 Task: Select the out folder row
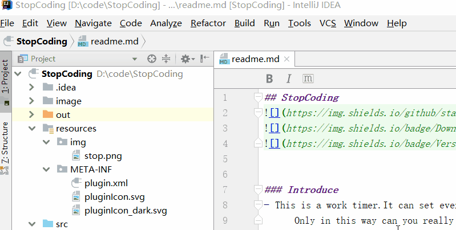[112, 114]
